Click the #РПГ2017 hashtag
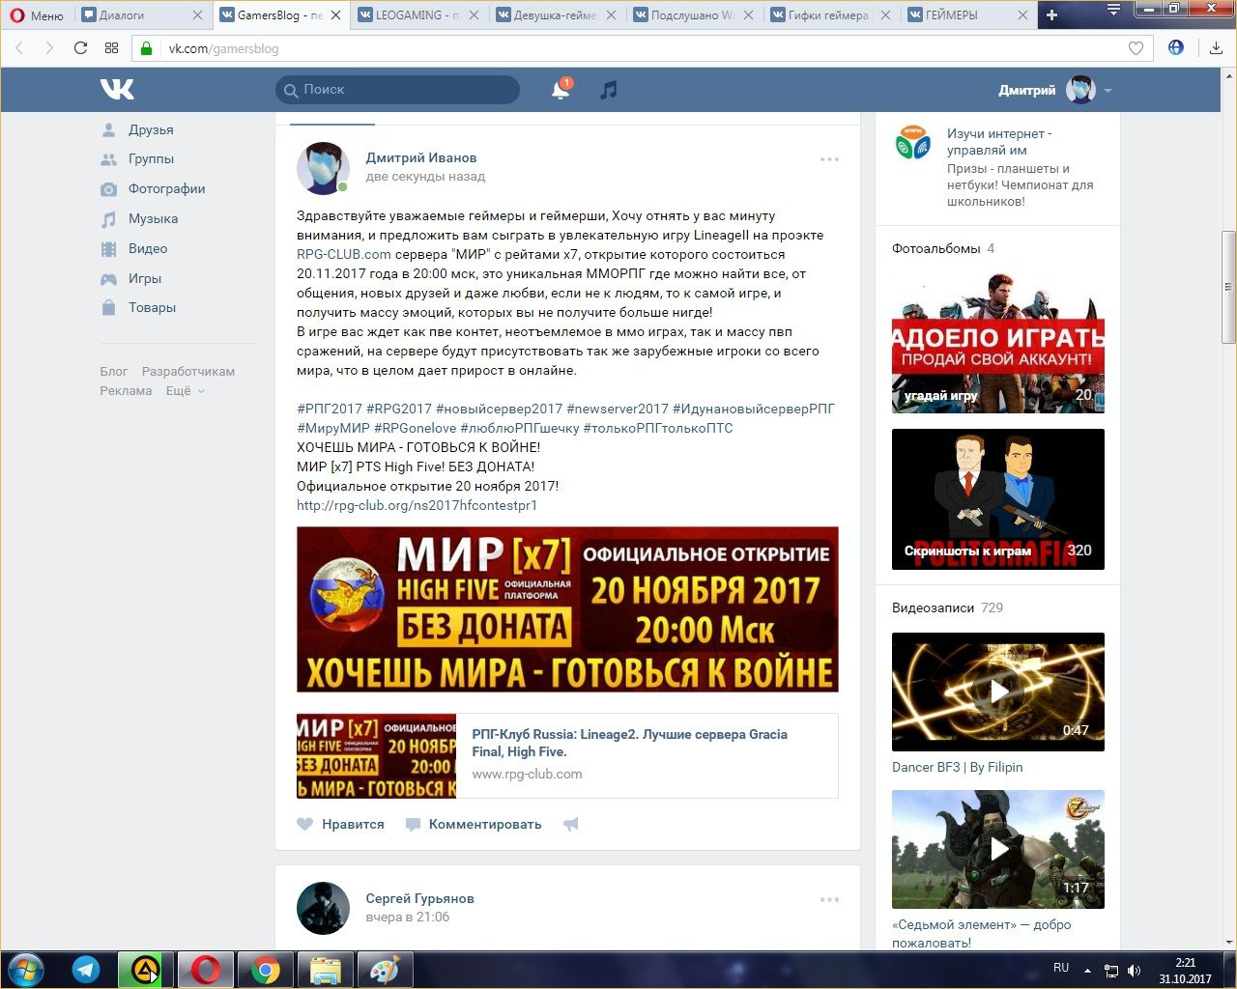The image size is (1237, 989). 330,409
